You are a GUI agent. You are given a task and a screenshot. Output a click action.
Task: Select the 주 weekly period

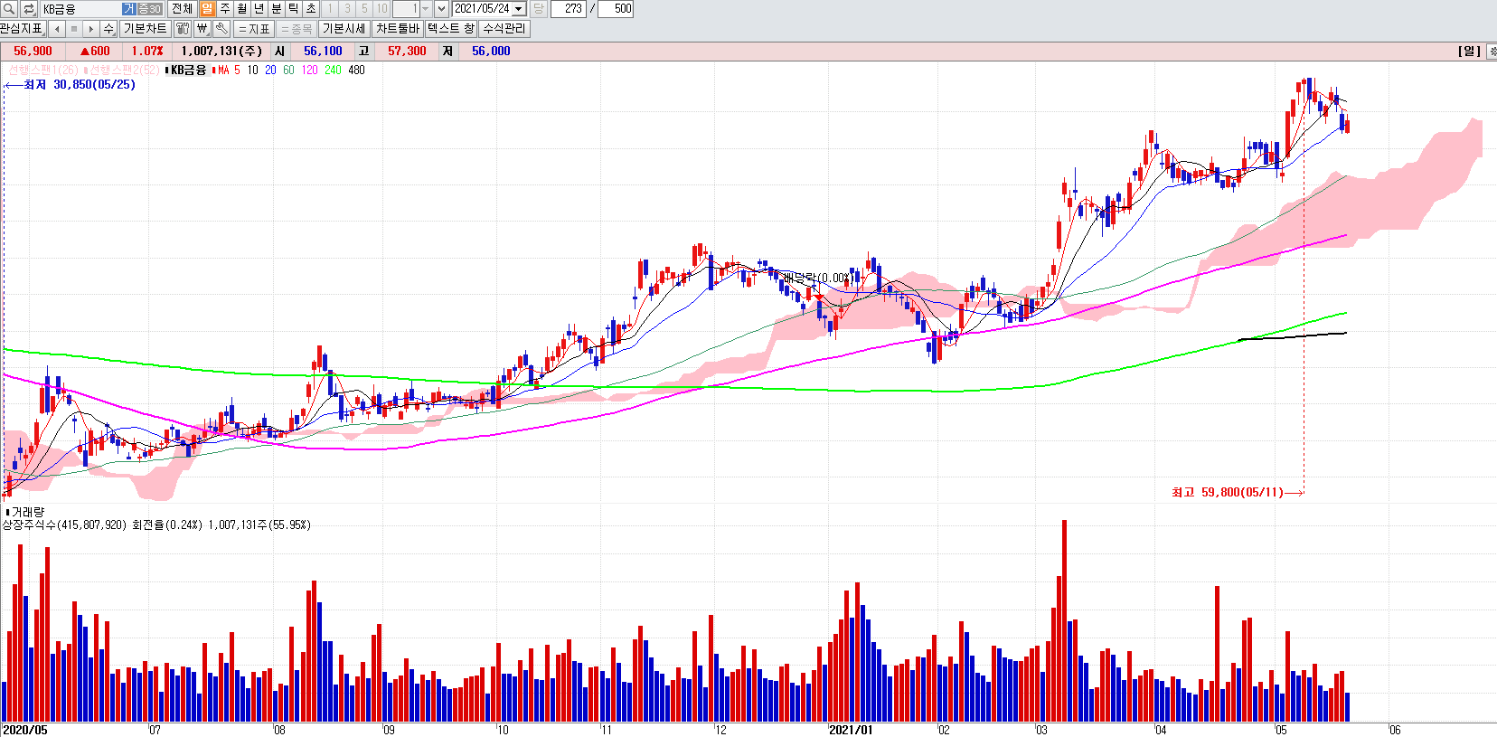click(x=224, y=9)
